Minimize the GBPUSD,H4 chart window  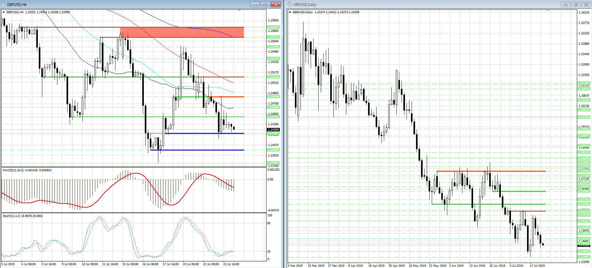[255, 4]
